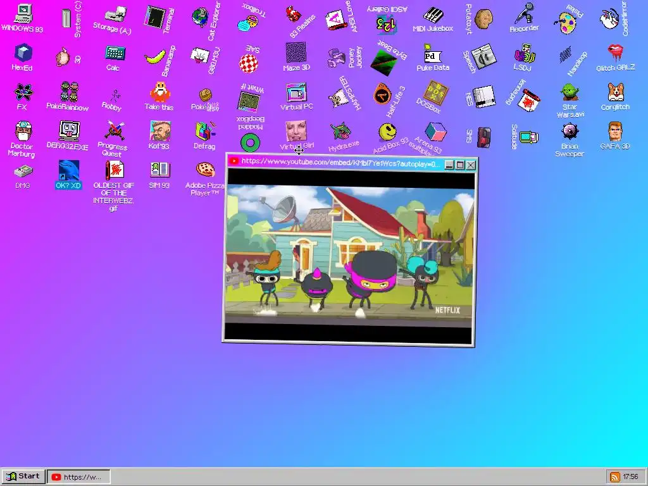The image size is (648, 486).
Task: Maximize the YouTube embed window
Action: click(x=460, y=165)
